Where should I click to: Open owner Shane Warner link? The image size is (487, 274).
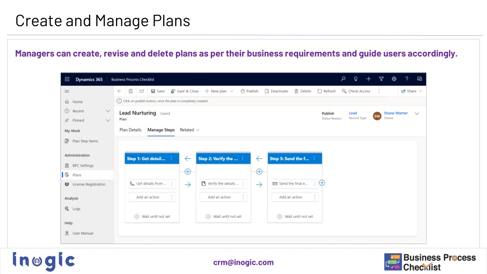396,113
